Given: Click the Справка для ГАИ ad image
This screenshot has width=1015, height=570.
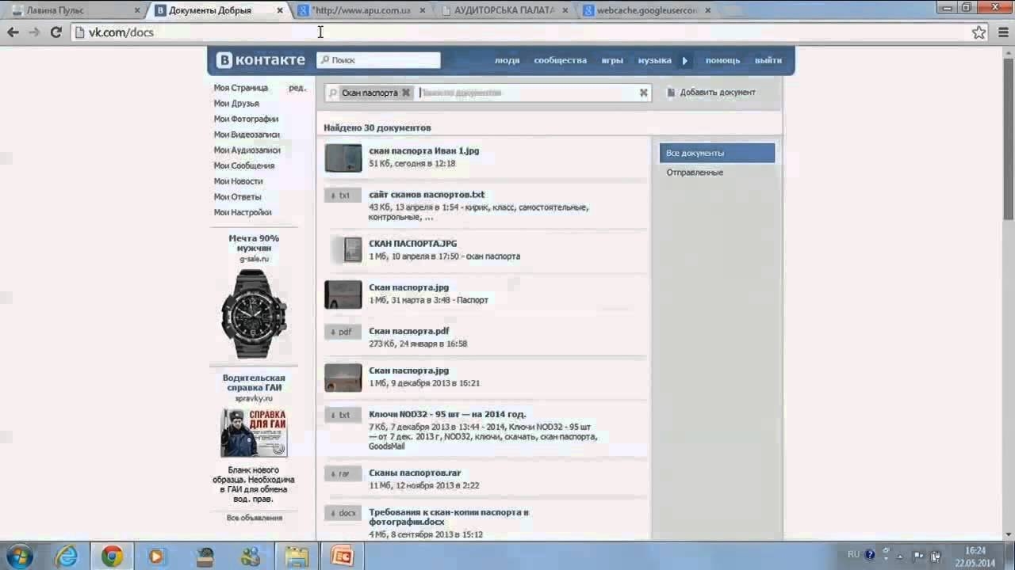Looking at the screenshot, I should point(254,432).
